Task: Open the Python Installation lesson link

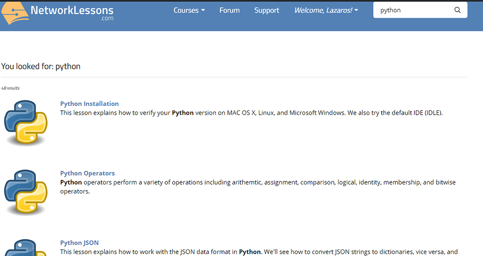Action: pyautogui.click(x=89, y=104)
